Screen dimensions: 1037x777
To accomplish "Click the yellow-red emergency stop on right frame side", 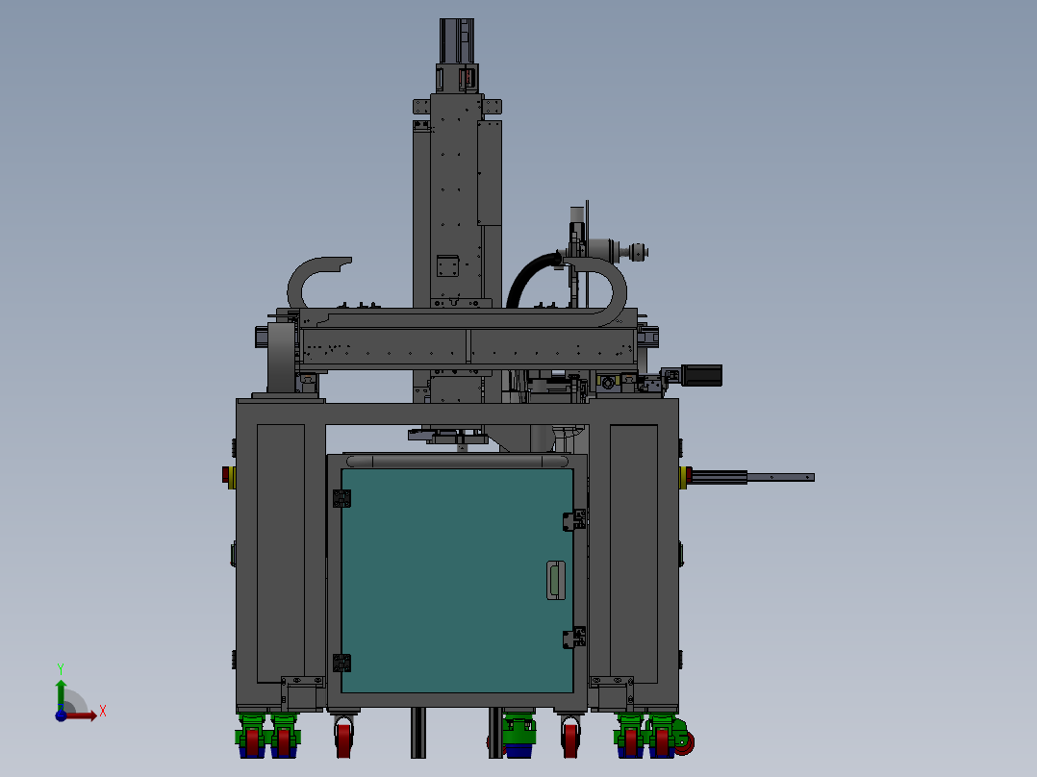I will (685, 477).
